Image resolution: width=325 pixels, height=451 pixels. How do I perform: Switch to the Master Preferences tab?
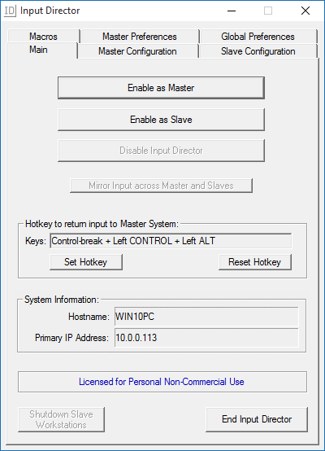pos(140,37)
